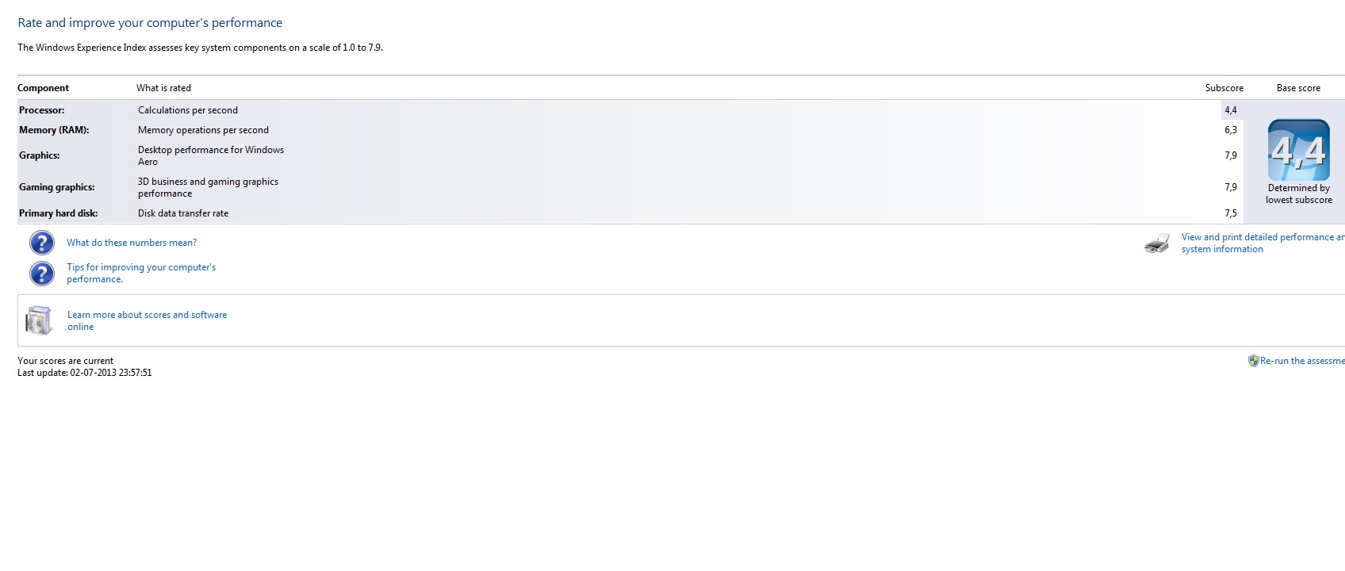The width and height of the screenshot is (1345, 571).
Task: Click the Subscore column header
Action: [1224, 88]
